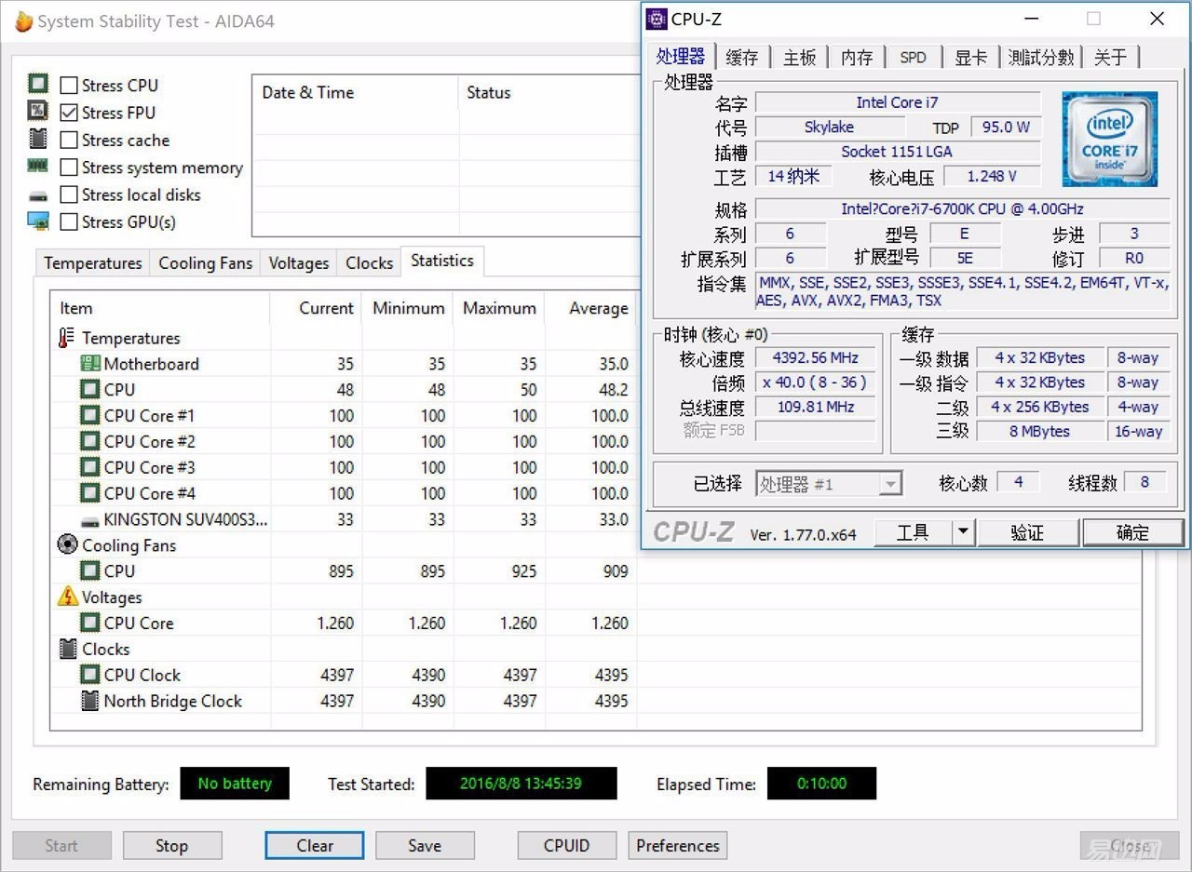The height and width of the screenshot is (872, 1192).
Task: Click the Temperatures thermometer icon
Action: [x=66, y=338]
